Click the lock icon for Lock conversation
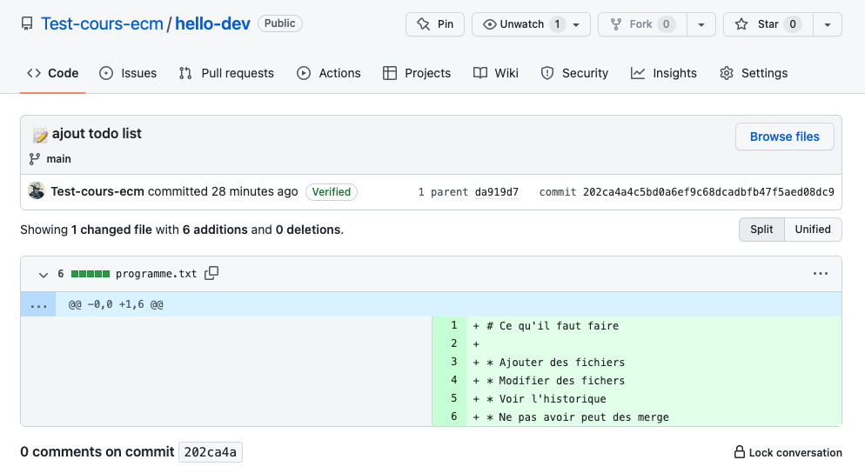Image resolution: width=865 pixels, height=473 pixels. pyautogui.click(x=740, y=452)
